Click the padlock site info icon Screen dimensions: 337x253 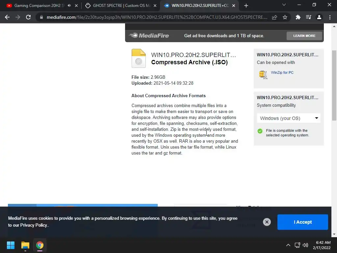pyautogui.click(x=41, y=17)
